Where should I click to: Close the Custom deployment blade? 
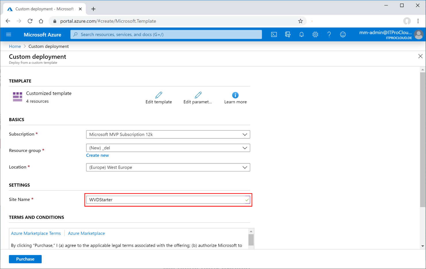[420, 56]
